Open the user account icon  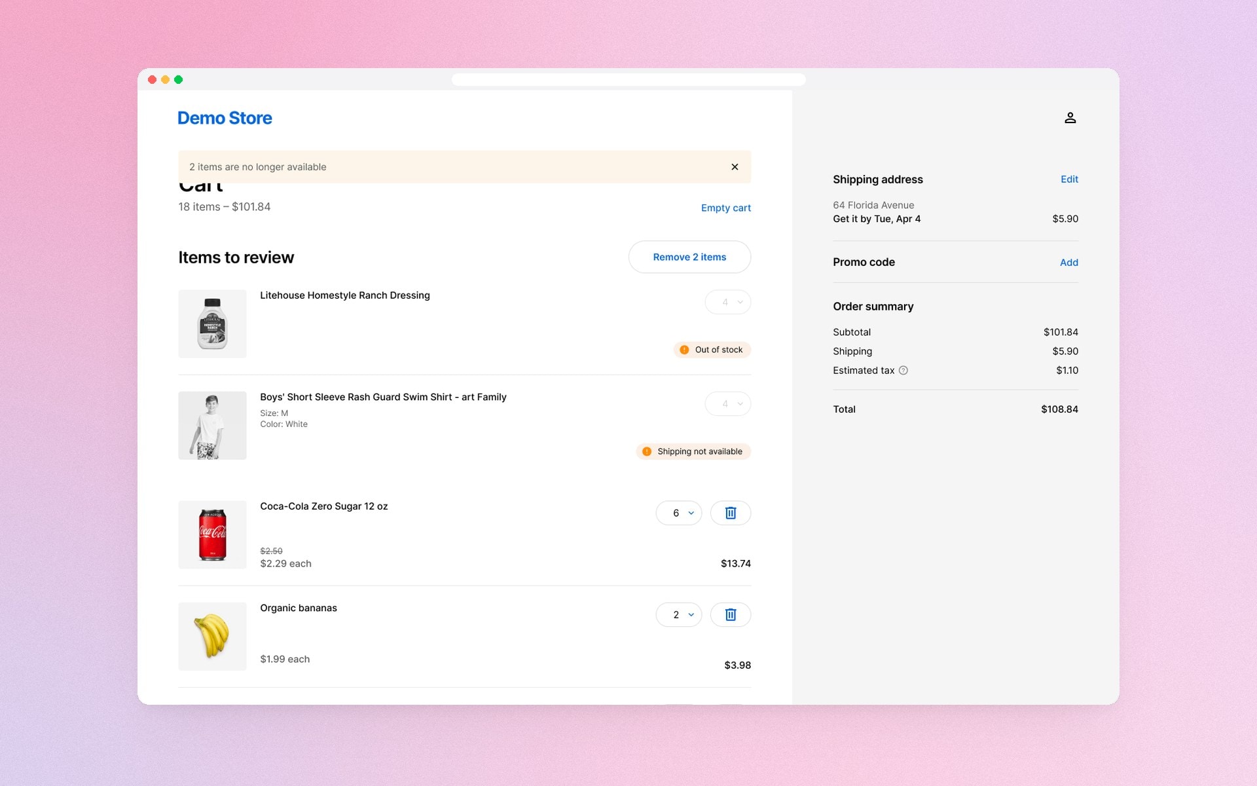(x=1070, y=118)
